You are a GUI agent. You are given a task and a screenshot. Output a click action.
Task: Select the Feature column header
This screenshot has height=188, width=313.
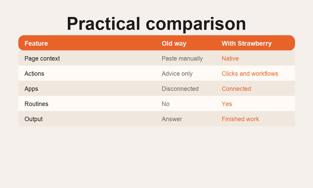[x=36, y=43]
